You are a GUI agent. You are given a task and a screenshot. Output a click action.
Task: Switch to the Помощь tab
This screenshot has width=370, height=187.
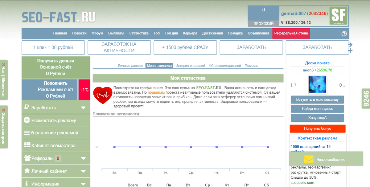[251, 66]
